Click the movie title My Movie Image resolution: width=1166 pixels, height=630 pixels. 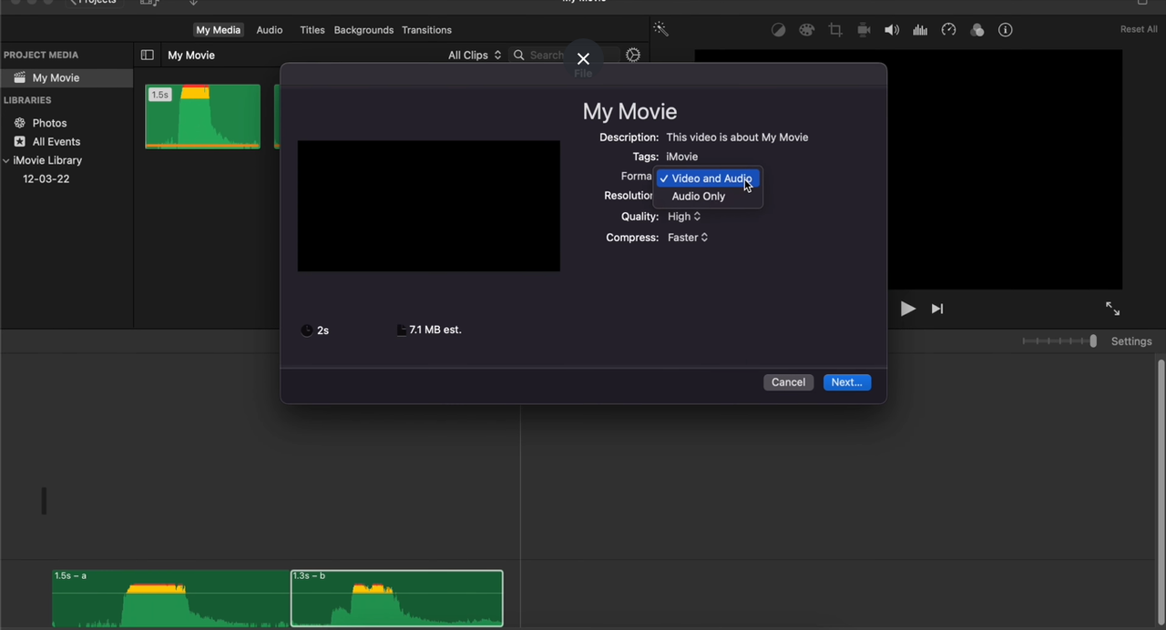coord(629,112)
